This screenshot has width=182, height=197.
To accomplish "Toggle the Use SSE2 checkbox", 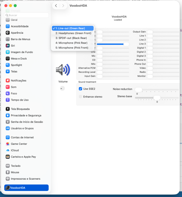I will (x=80, y=89).
